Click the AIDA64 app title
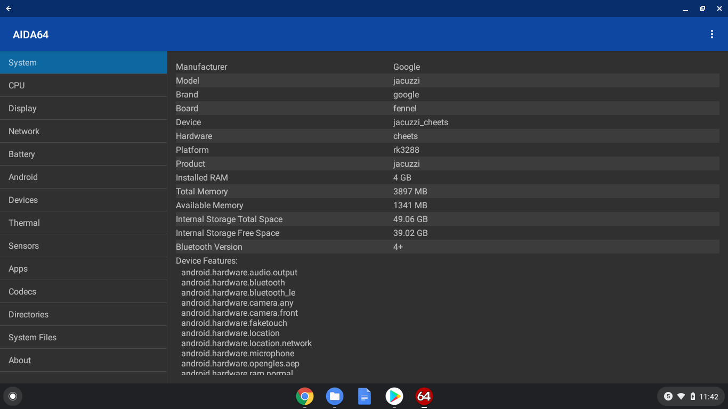 [31, 35]
